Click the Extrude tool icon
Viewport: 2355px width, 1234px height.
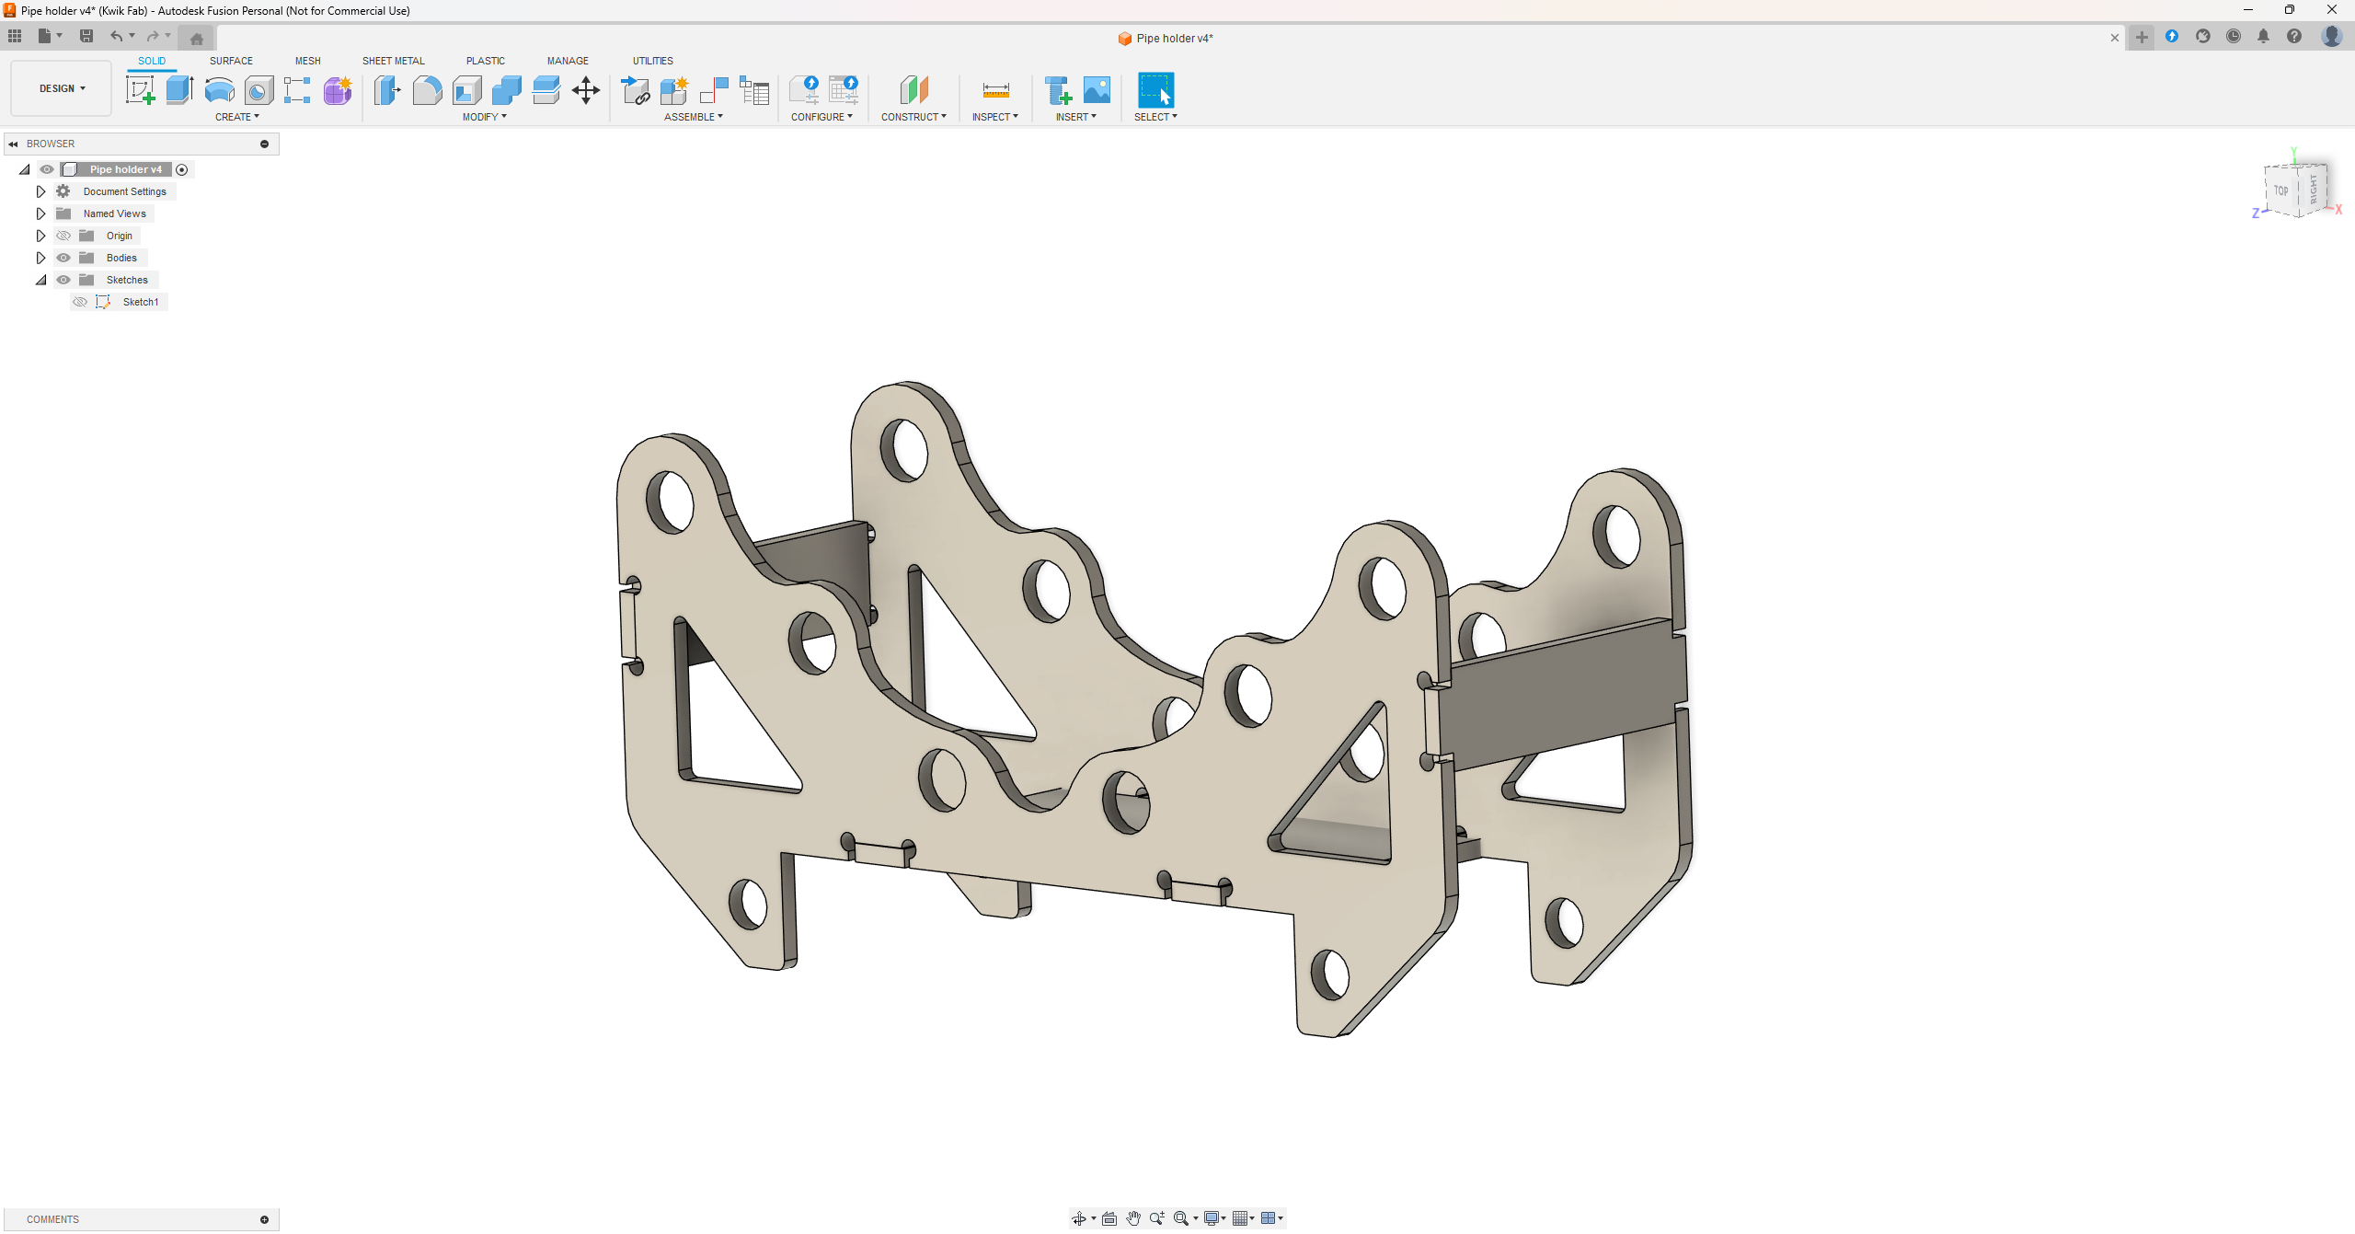179,90
